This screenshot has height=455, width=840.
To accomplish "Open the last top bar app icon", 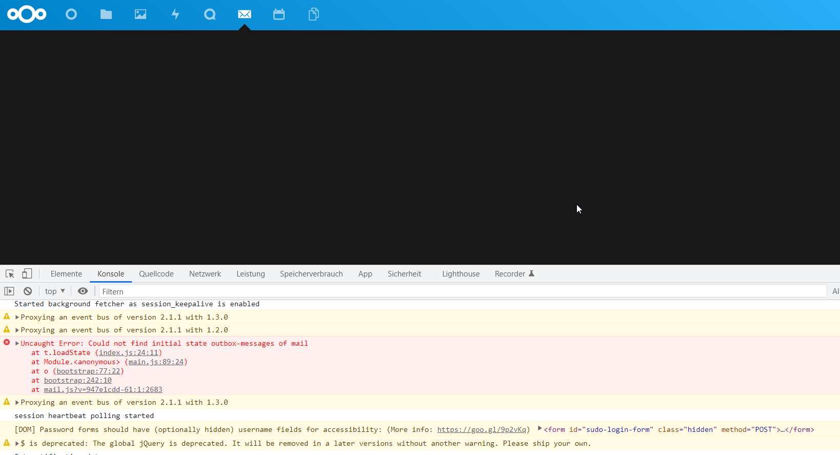I will click(x=314, y=14).
